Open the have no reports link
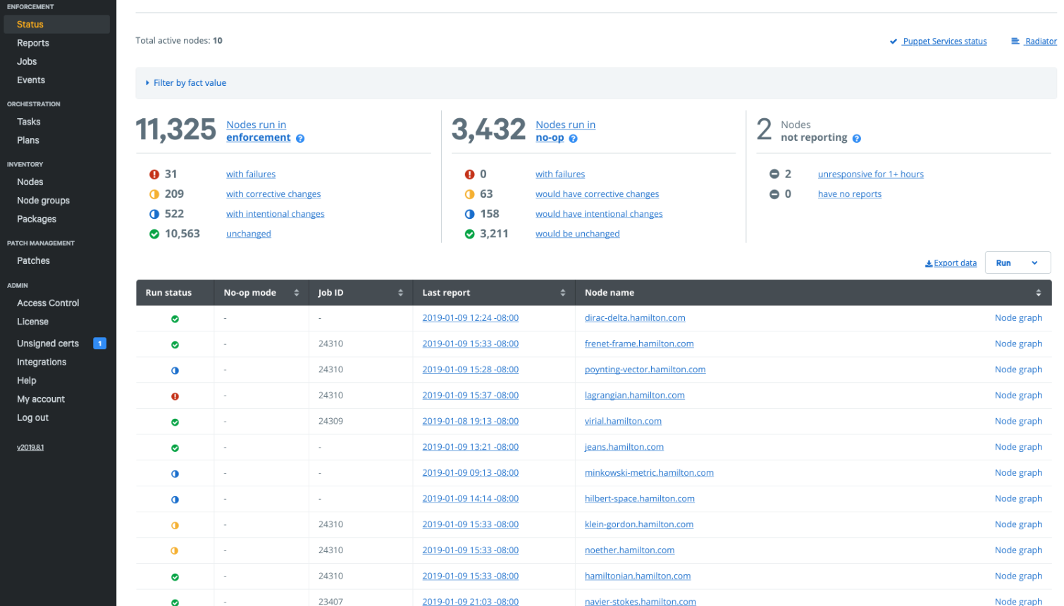The height and width of the screenshot is (606, 1064). click(x=850, y=194)
